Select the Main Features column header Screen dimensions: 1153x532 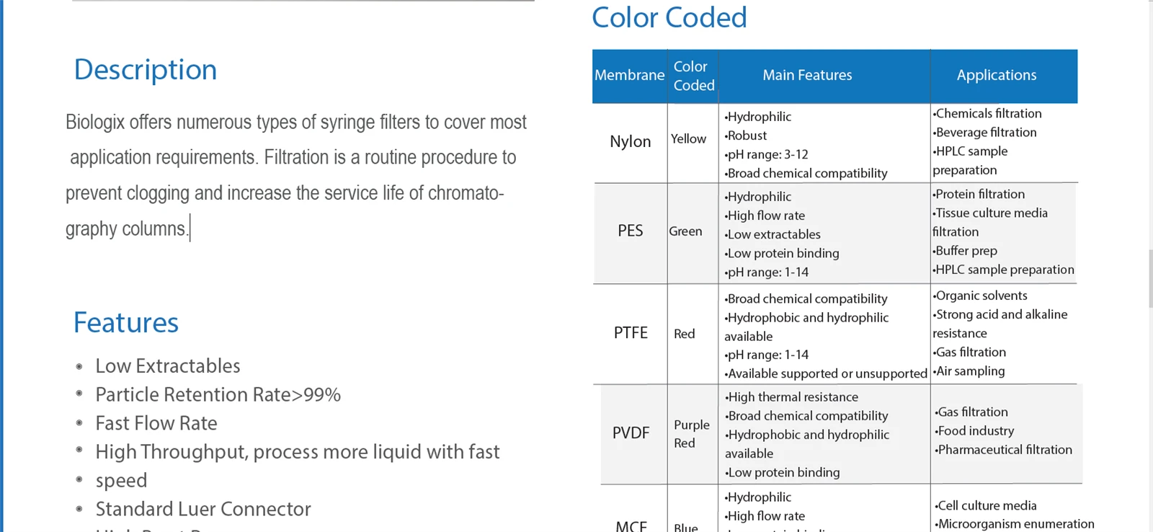point(807,76)
